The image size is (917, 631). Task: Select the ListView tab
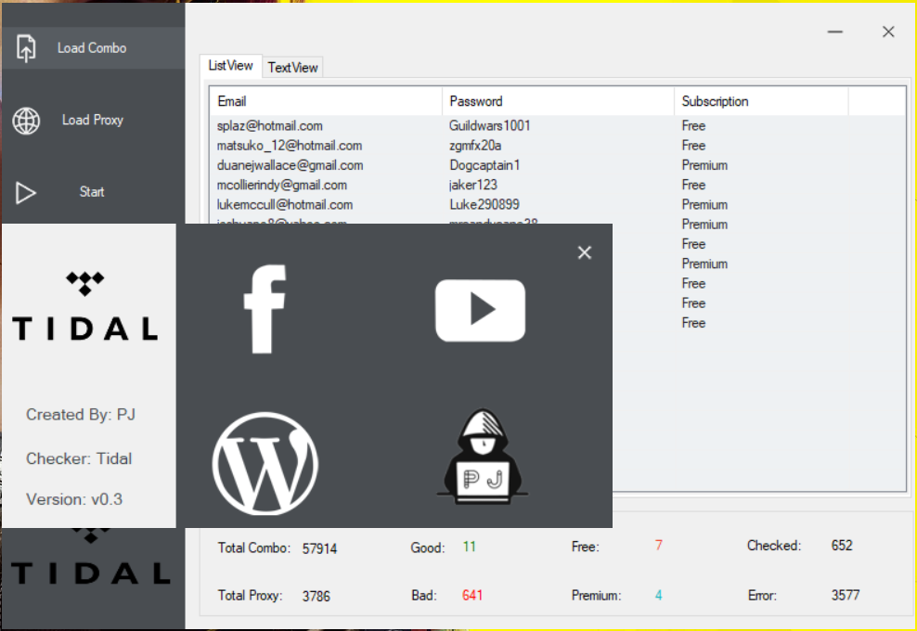pyautogui.click(x=230, y=66)
